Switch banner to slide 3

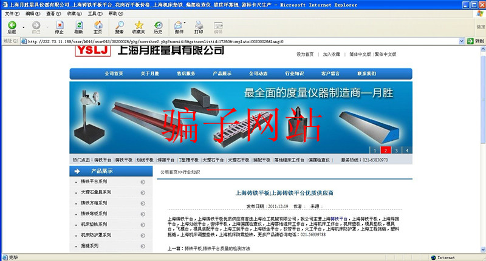pos(396,150)
